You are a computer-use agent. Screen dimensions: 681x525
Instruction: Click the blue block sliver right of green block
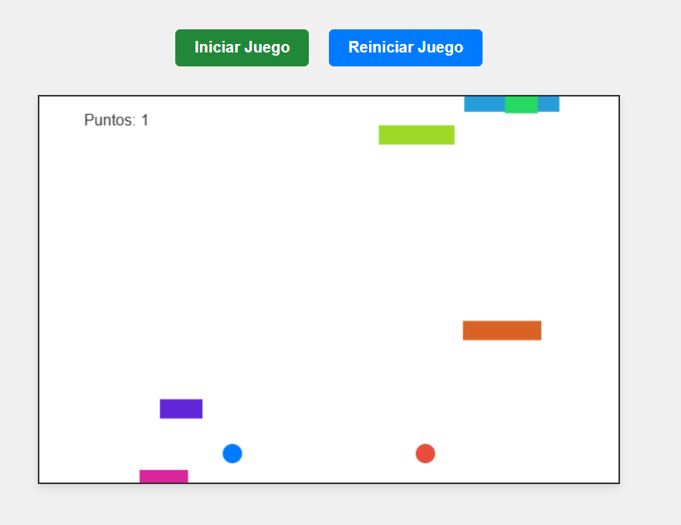[548, 104]
